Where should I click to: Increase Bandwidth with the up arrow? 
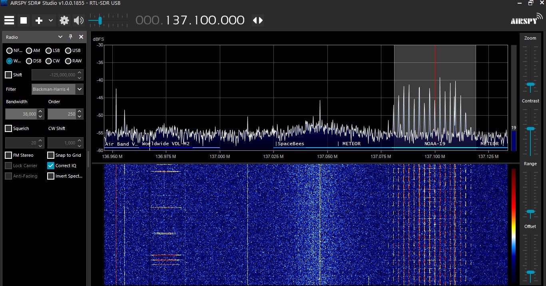(x=41, y=112)
